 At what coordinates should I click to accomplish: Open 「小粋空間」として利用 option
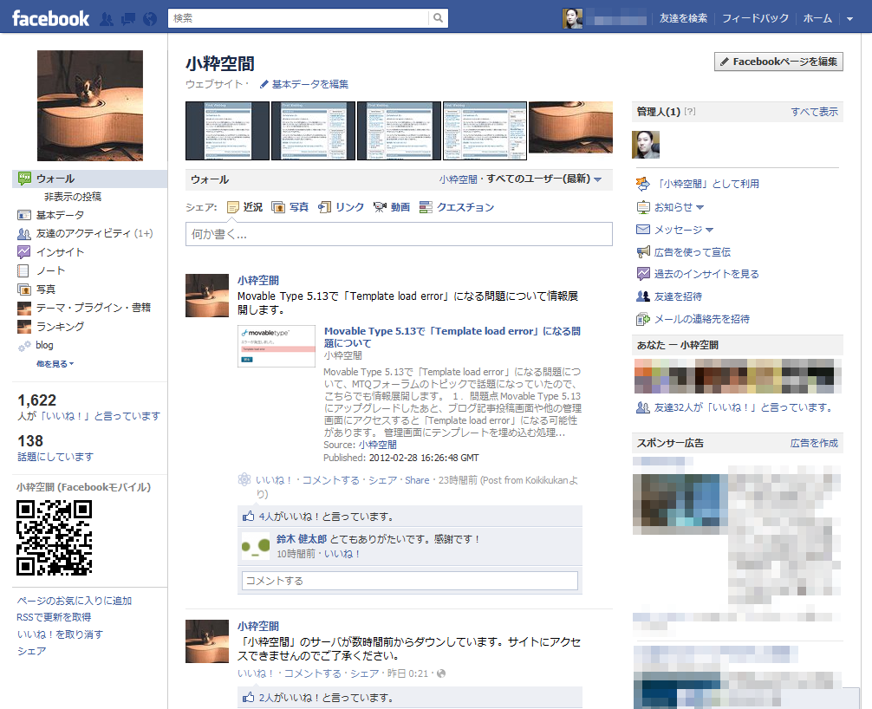tap(706, 184)
